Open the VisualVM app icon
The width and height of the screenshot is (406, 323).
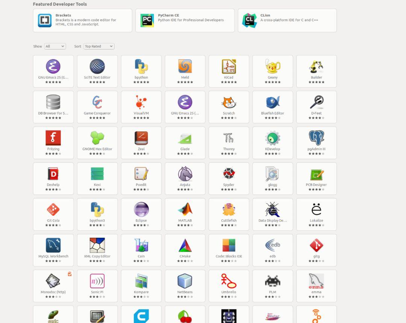click(x=141, y=102)
